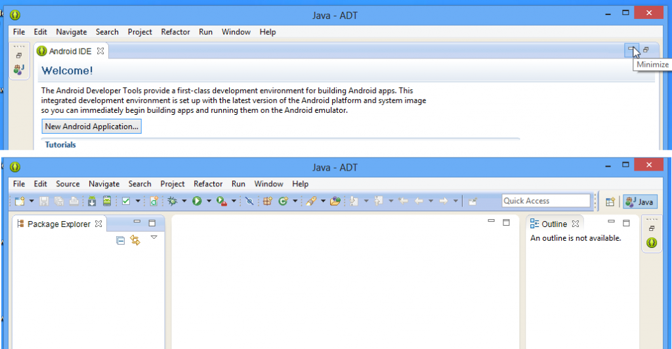The image size is (672, 349).
Task: Click the Next Annotation toolbar icon
Action: (354, 201)
